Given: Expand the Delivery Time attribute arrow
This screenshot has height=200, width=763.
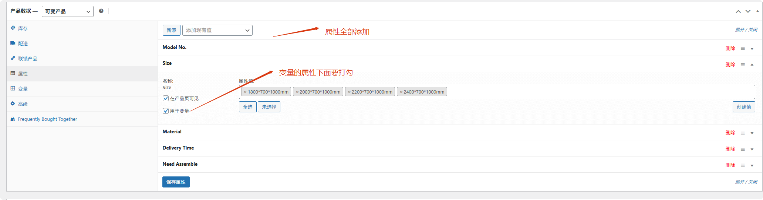Looking at the screenshot, I should click(x=752, y=149).
